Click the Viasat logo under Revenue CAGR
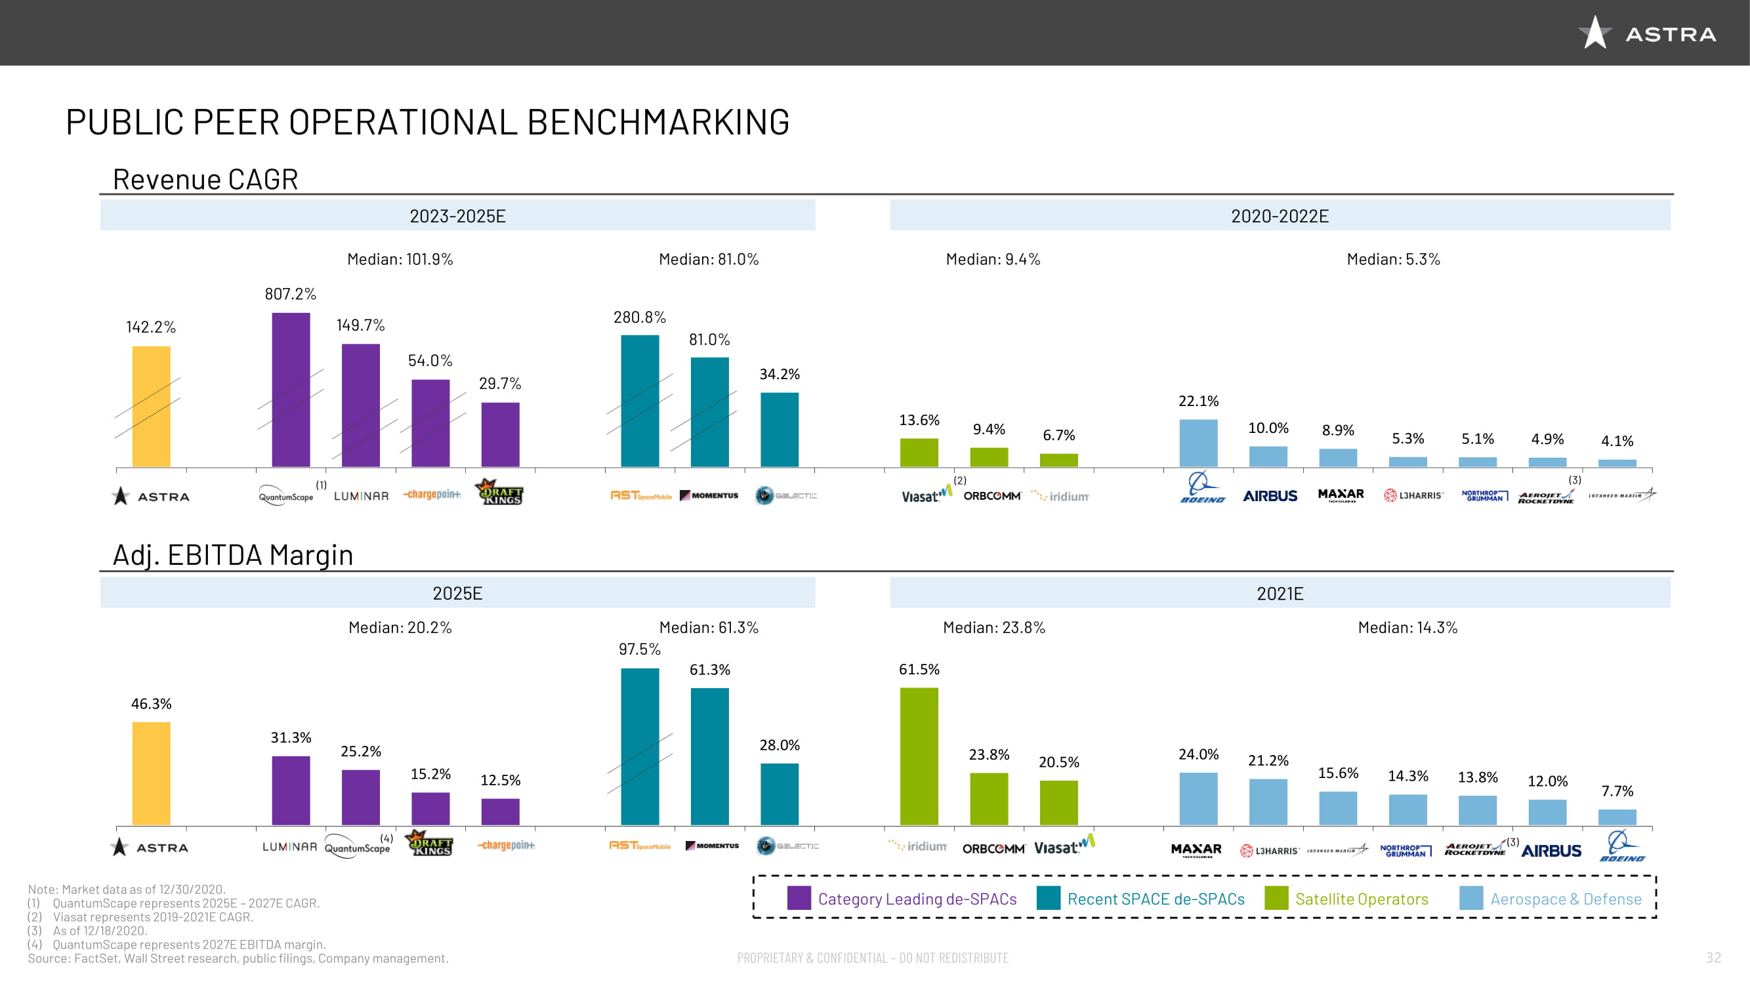Screen dimensions: 1750x984 coord(925,495)
